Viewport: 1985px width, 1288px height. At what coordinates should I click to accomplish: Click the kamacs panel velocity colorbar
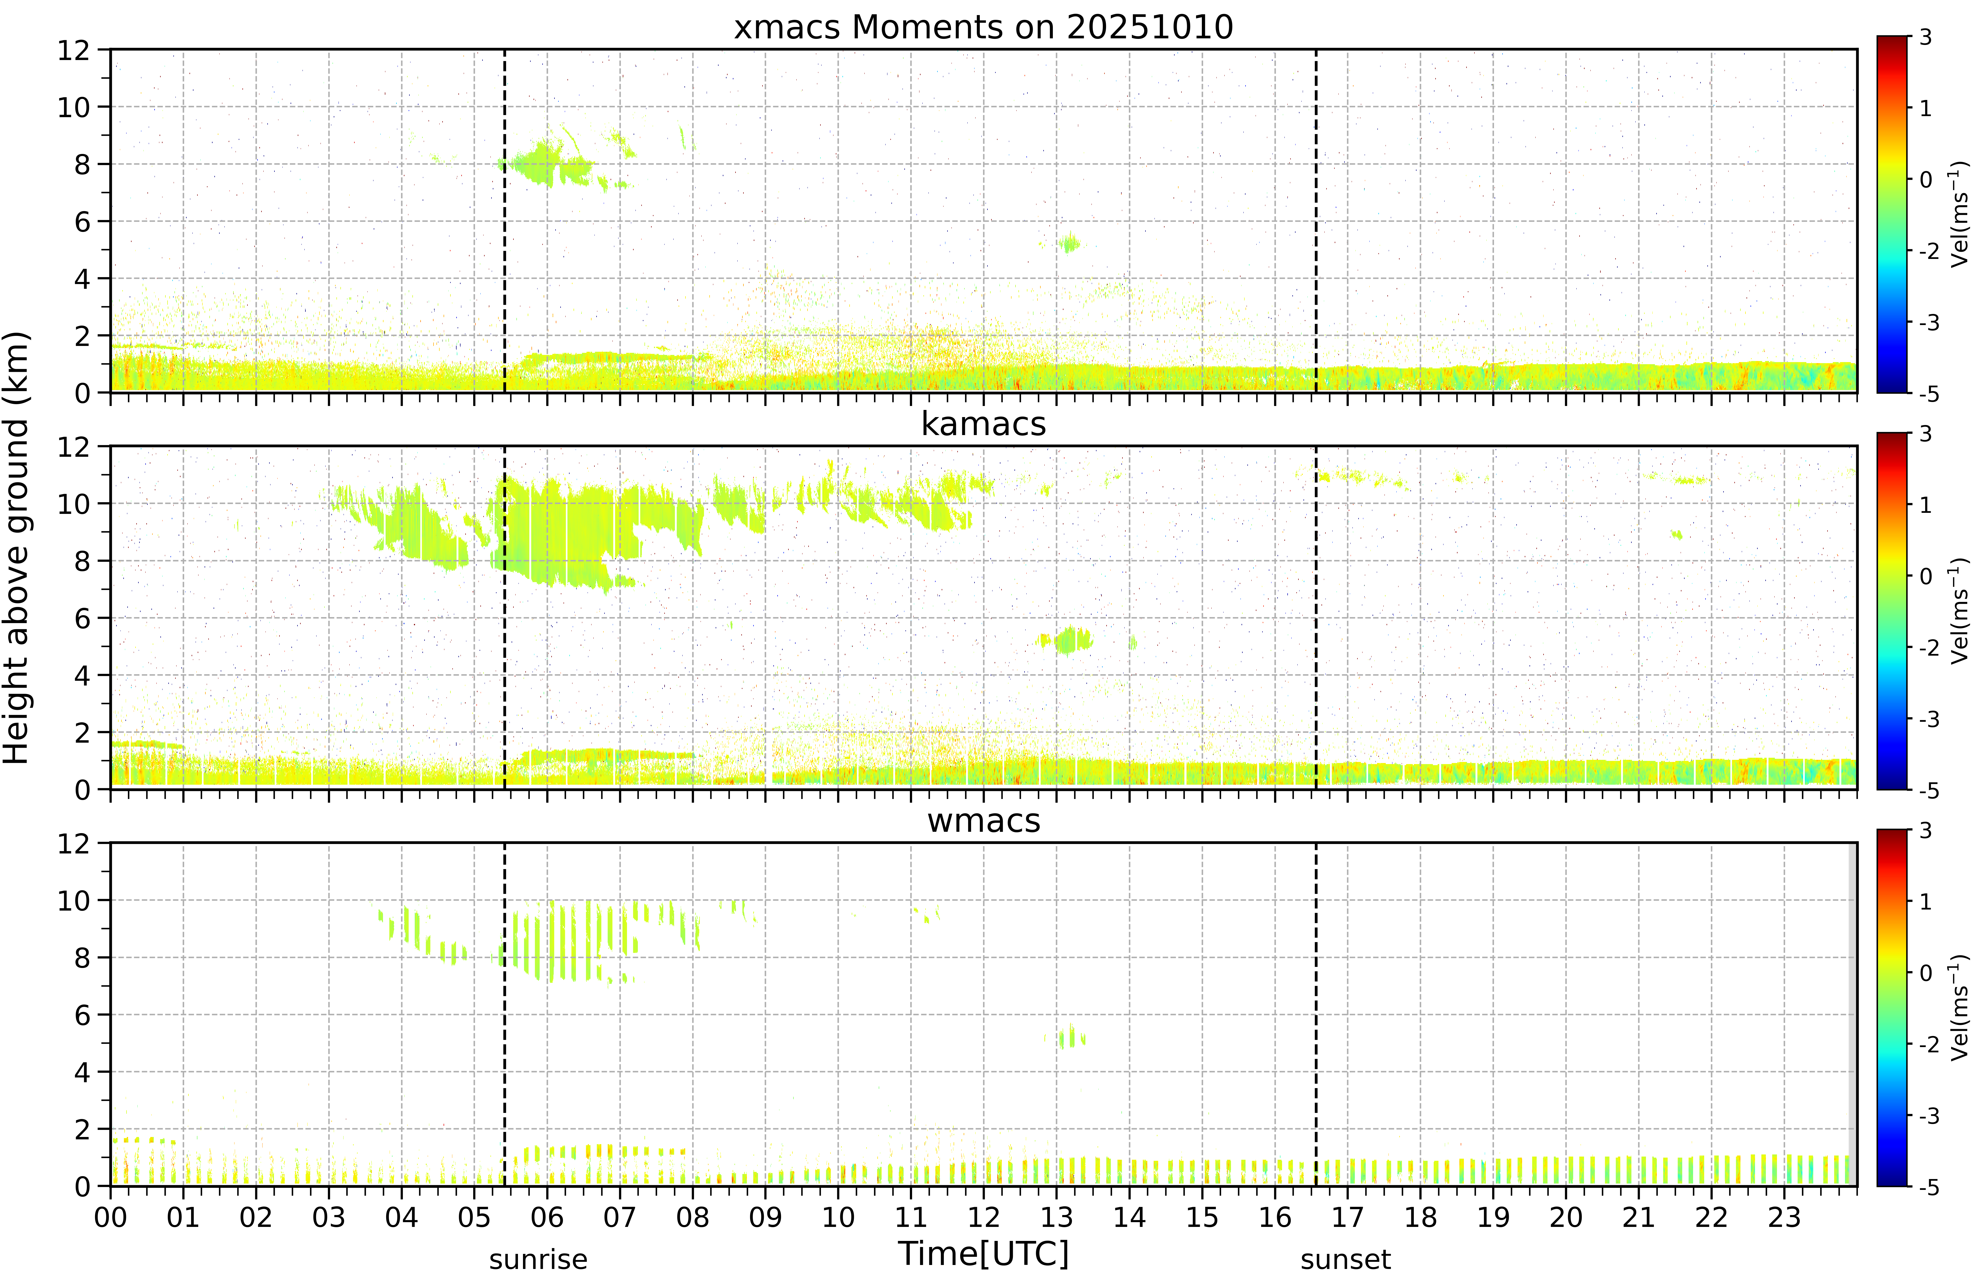coord(1892,611)
